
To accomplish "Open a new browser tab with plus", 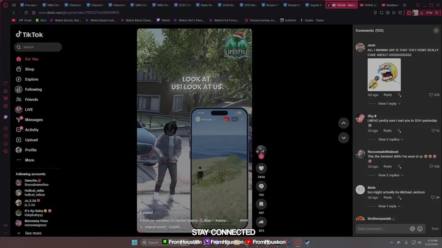I will [404, 5].
